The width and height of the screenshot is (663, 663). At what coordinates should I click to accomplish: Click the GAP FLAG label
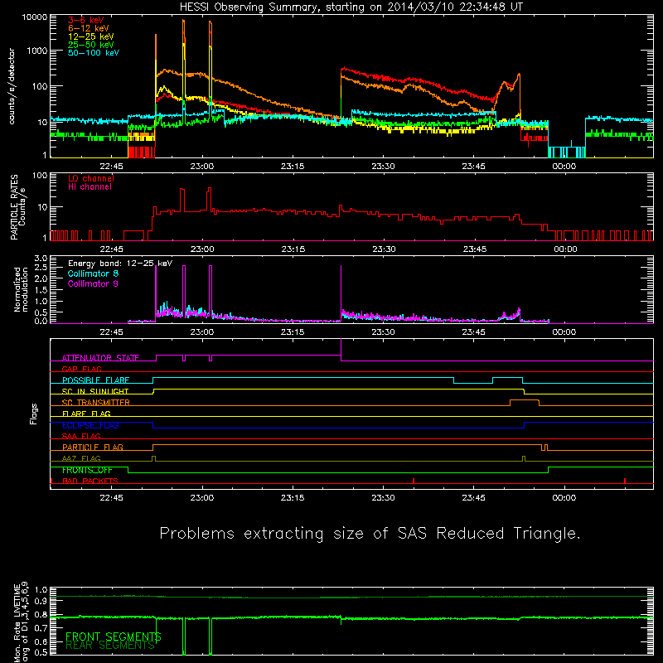81,369
